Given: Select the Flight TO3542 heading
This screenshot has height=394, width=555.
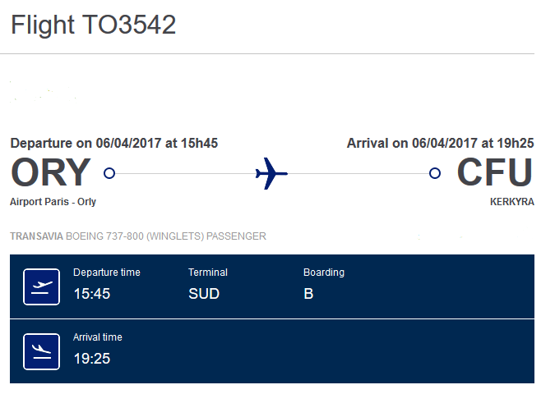Looking at the screenshot, I should coord(94,25).
